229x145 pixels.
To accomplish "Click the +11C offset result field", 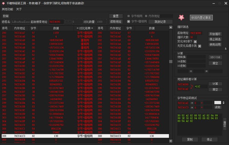I will pyautogui.click(x=201, y=87).
